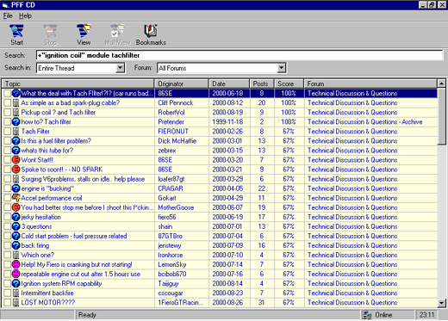Click red icon of 'You had better stop me'
This screenshot has width=448, height=321.
[x=16, y=207]
